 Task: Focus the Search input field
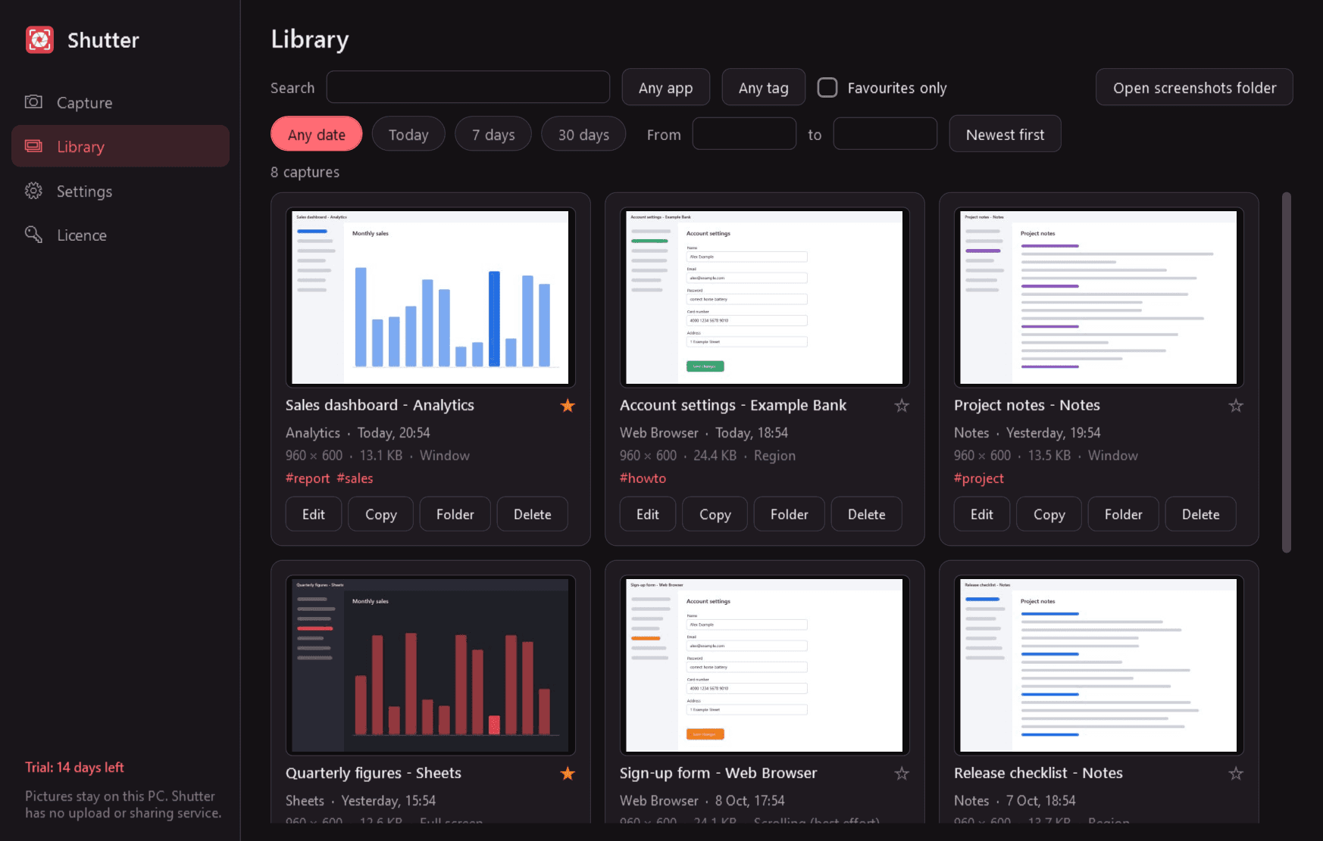pos(468,87)
